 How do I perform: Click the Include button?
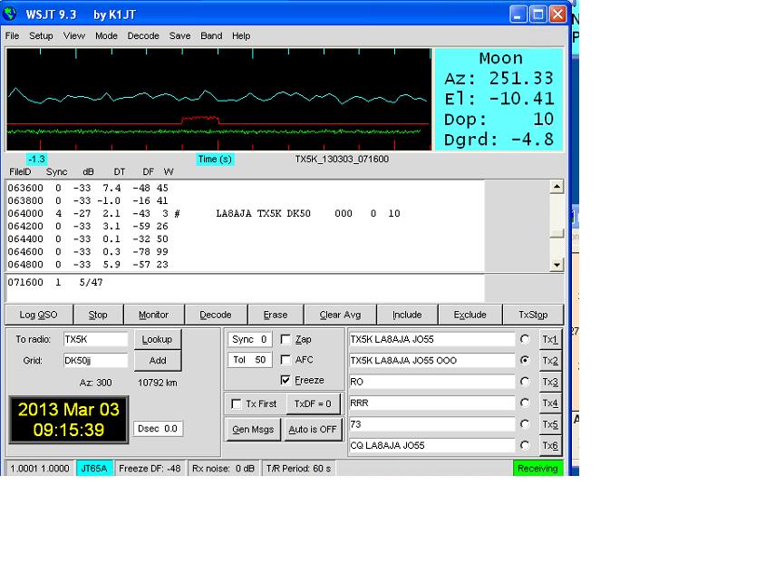407,315
